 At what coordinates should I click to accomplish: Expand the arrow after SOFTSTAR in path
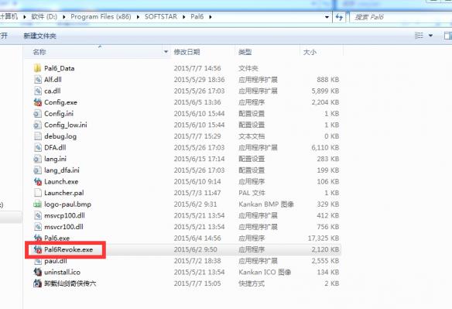point(184,17)
